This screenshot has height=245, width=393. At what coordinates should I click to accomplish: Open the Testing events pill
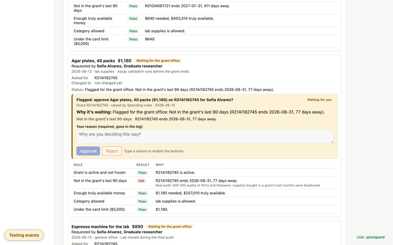point(24,235)
